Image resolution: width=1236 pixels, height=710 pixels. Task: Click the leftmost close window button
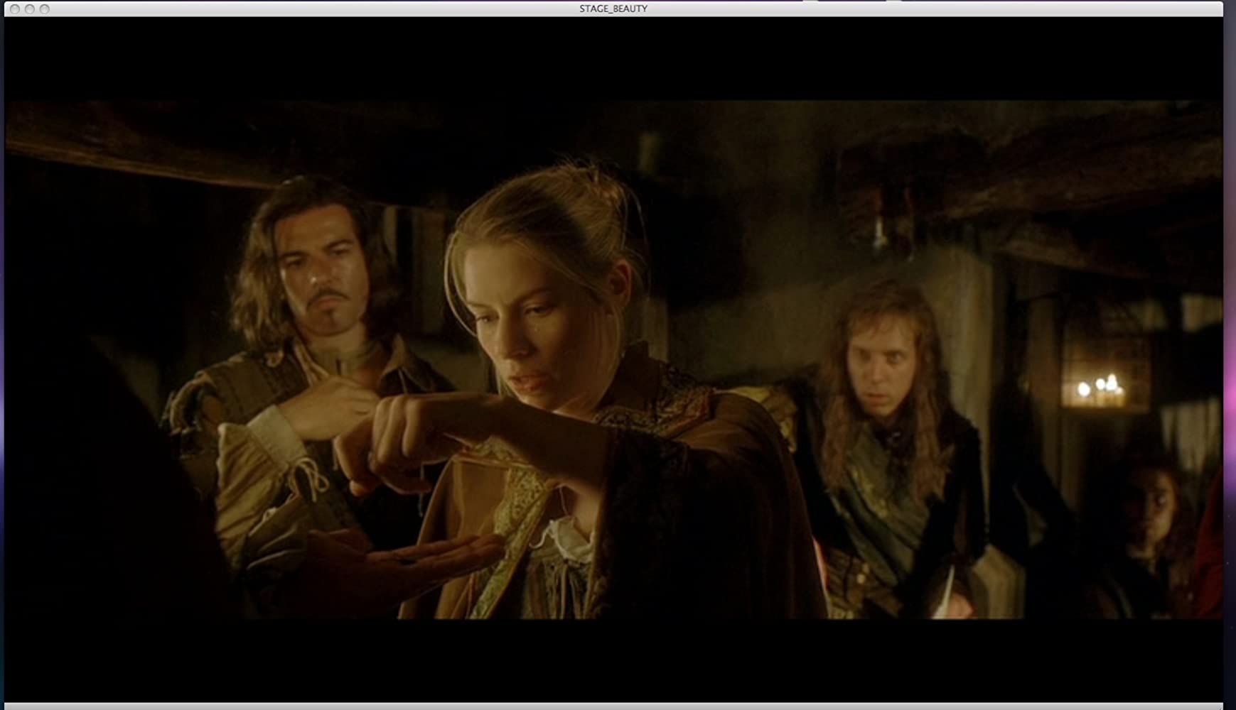click(x=14, y=9)
